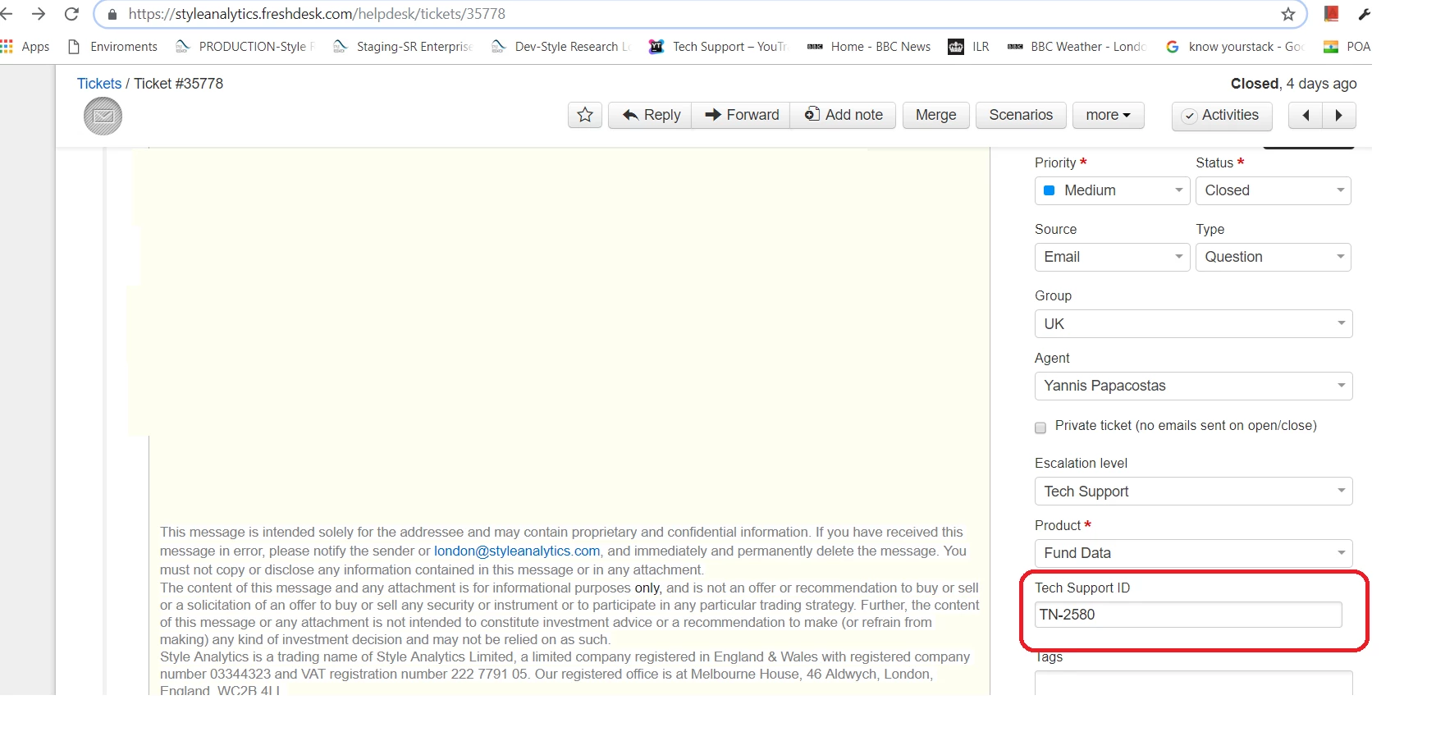
Task: Click the Add note button
Action: click(x=843, y=115)
